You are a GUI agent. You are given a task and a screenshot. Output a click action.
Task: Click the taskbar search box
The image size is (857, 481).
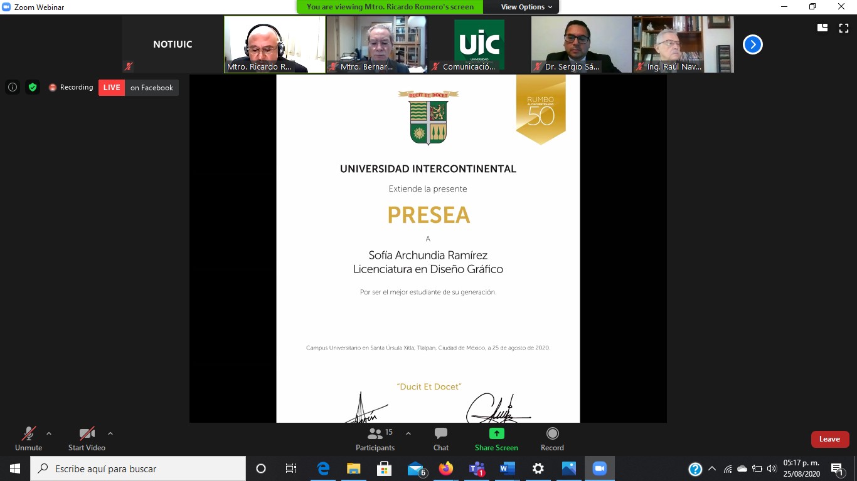point(138,468)
